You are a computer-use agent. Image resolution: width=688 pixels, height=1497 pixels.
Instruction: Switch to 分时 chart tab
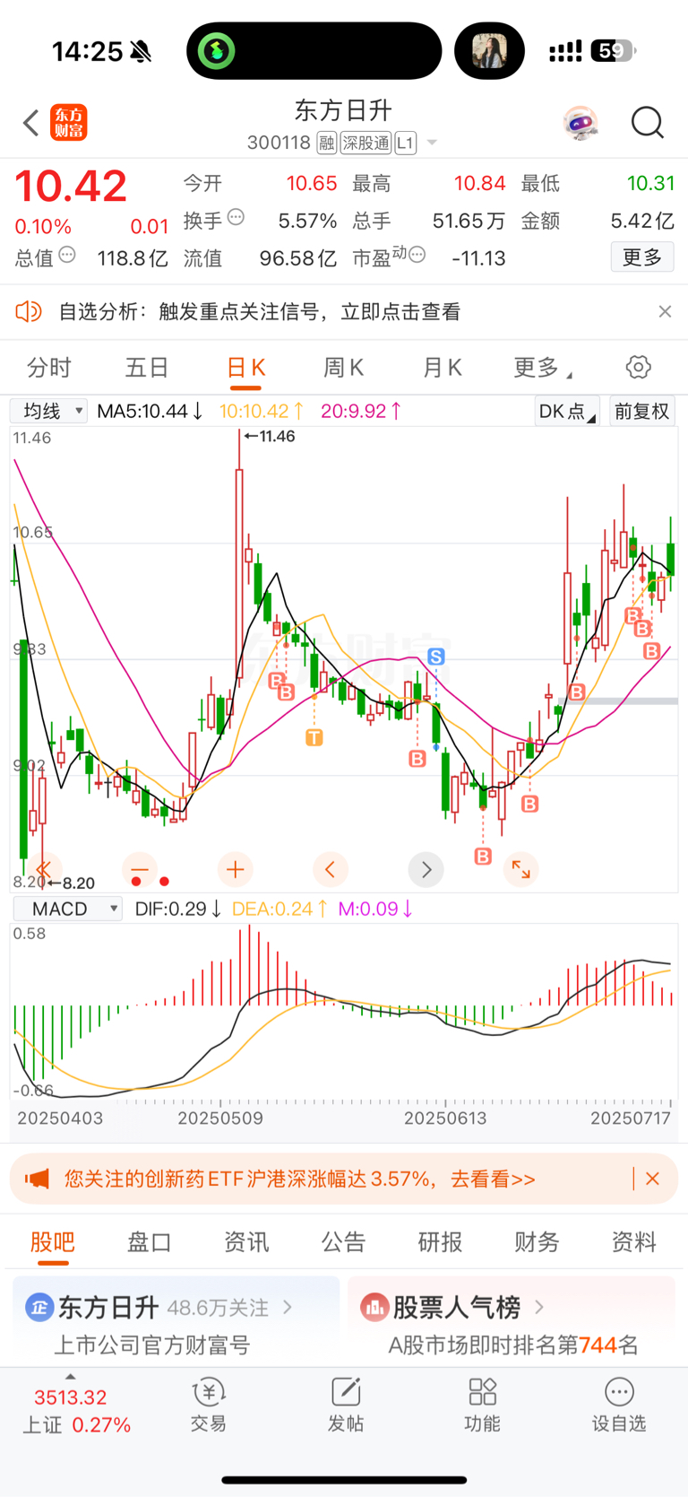coord(49,368)
